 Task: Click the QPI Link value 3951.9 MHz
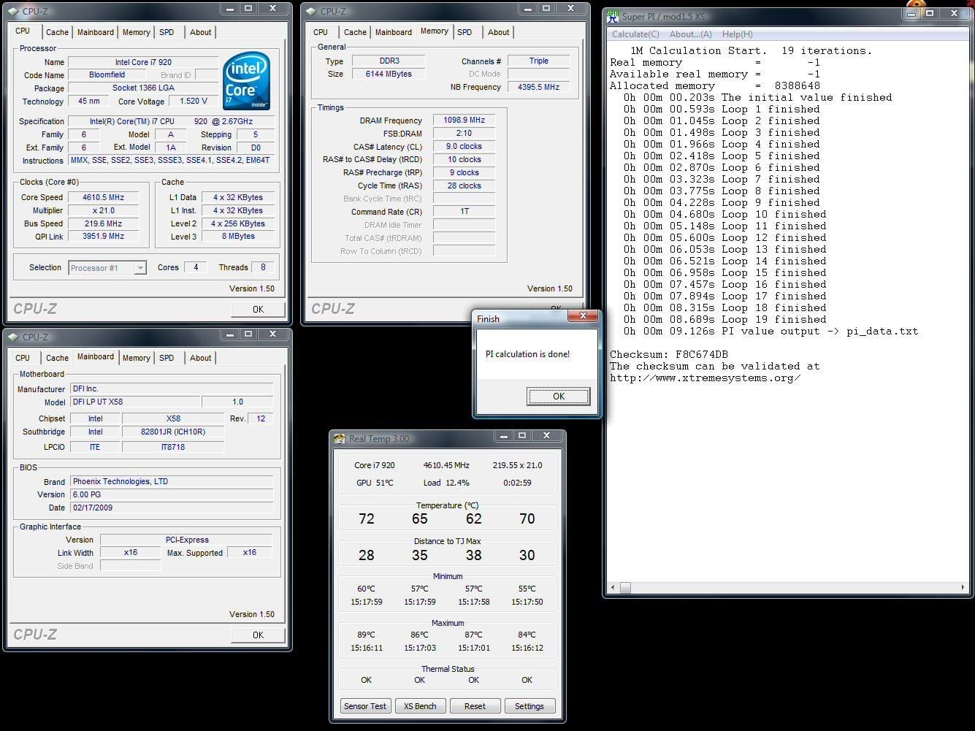tap(103, 237)
